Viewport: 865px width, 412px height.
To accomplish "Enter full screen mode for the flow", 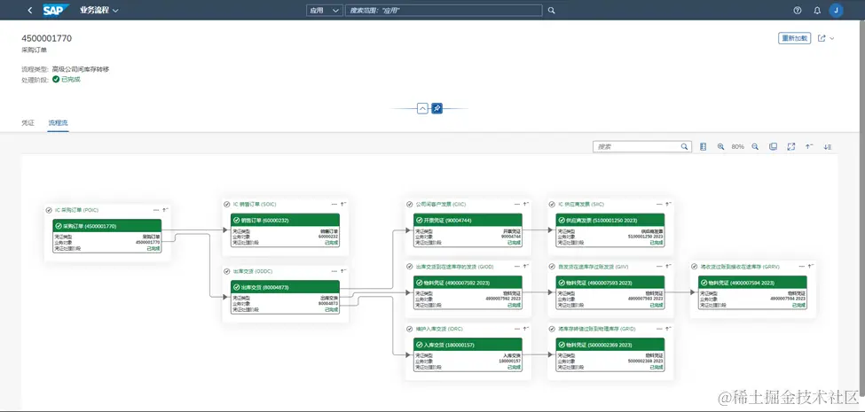I will pyautogui.click(x=791, y=146).
